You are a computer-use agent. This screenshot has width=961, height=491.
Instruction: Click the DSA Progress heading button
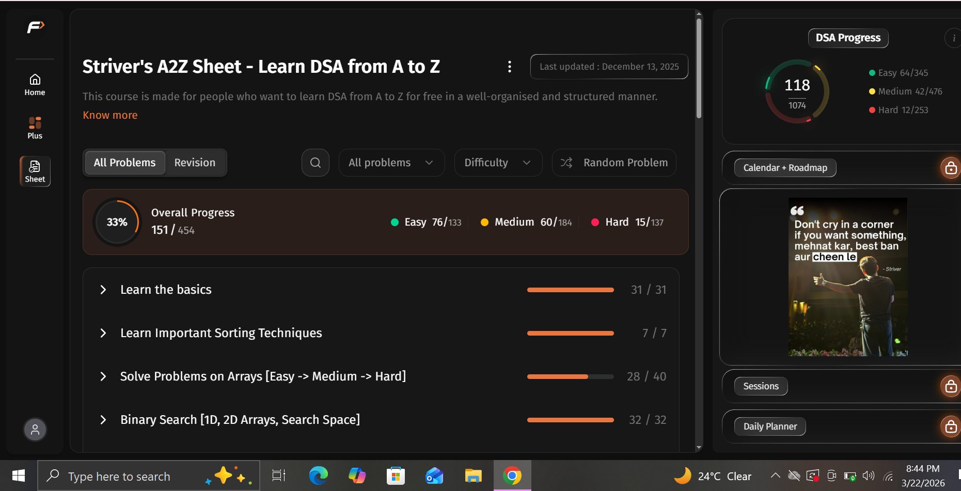[848, 38]
